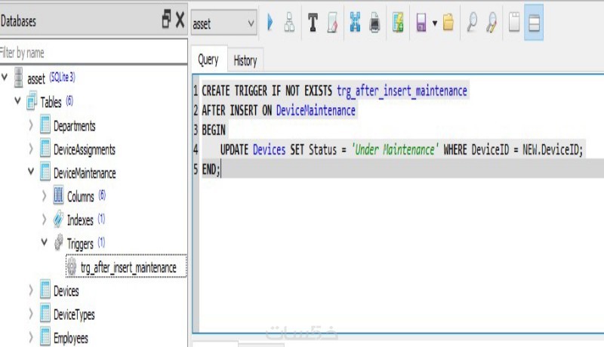Click the Tables folder icon

[x=32, y=101]
